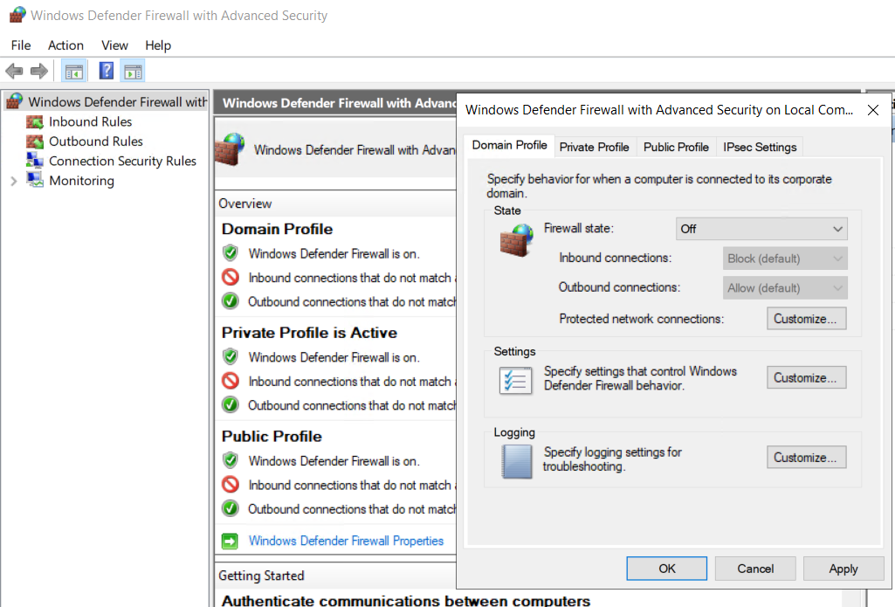Click the Connection Security Rules icon
895x607 pixels.
click(35, 161)
